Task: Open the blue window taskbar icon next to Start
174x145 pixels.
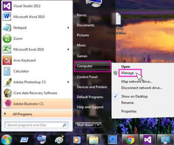Action: point(24,140)
